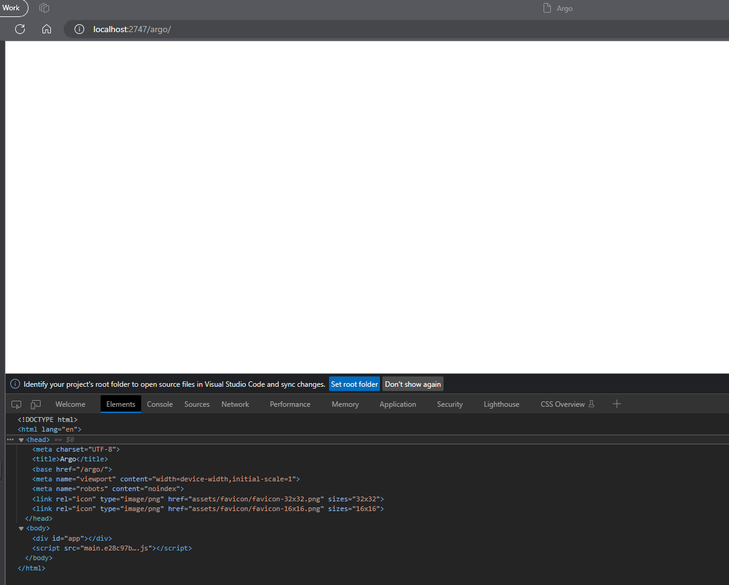
Task: Dismiss the banner with Don't show again
Action: click(x=412, y=383)
